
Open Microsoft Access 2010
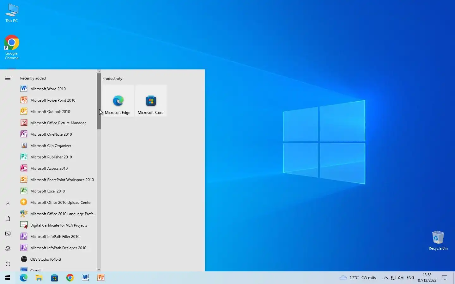click(x=58, y=169)
